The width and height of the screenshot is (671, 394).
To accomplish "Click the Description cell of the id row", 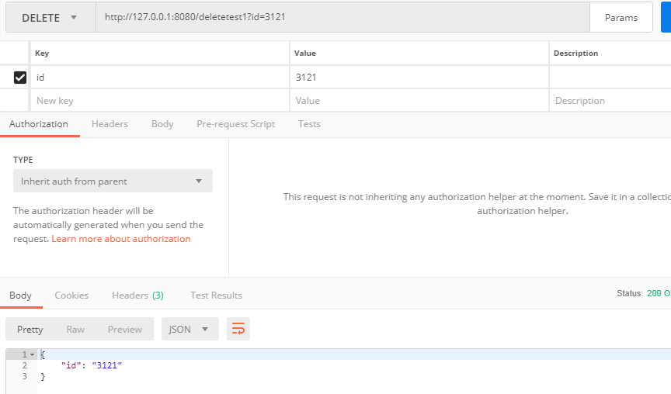I will [610, 78].
